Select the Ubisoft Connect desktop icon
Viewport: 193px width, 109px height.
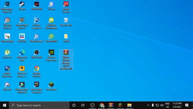click(x=7, y=23)
